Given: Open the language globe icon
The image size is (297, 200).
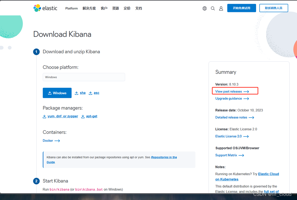Looking at the screenshot, I should (x=205, y=8).
